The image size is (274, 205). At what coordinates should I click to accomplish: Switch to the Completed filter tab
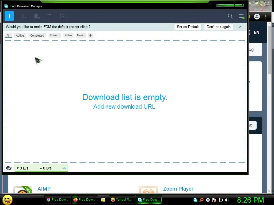click(37, 36)
